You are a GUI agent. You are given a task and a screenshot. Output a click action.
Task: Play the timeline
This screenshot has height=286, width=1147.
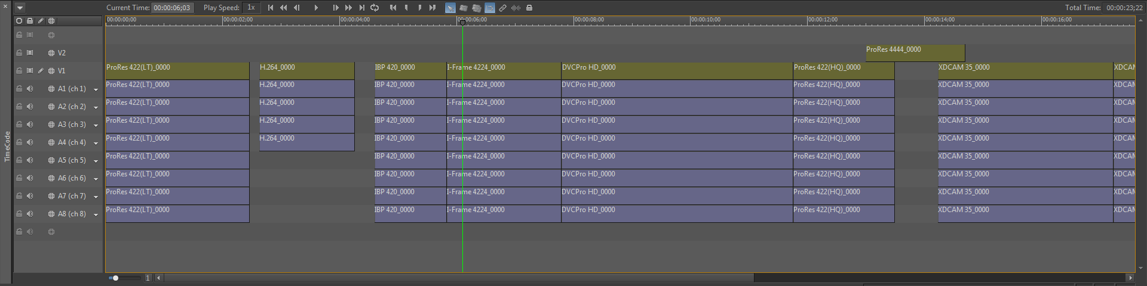click(316, 8)
